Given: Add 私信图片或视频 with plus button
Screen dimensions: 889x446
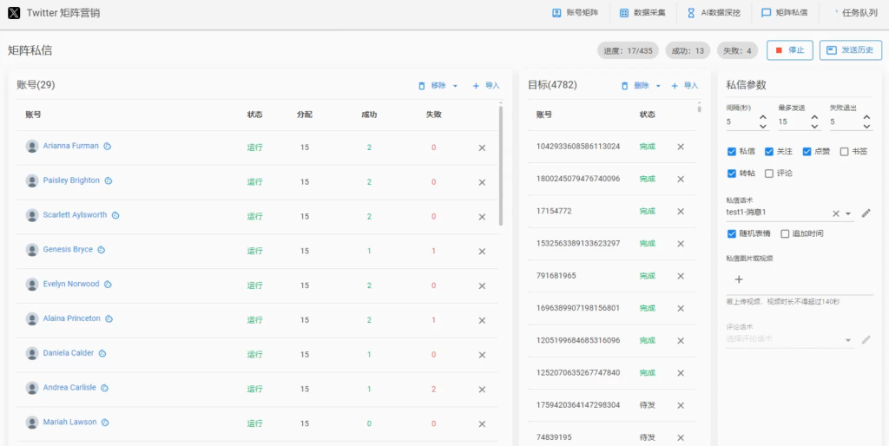Looking at the screenshot, I should (x=739, y=279).
